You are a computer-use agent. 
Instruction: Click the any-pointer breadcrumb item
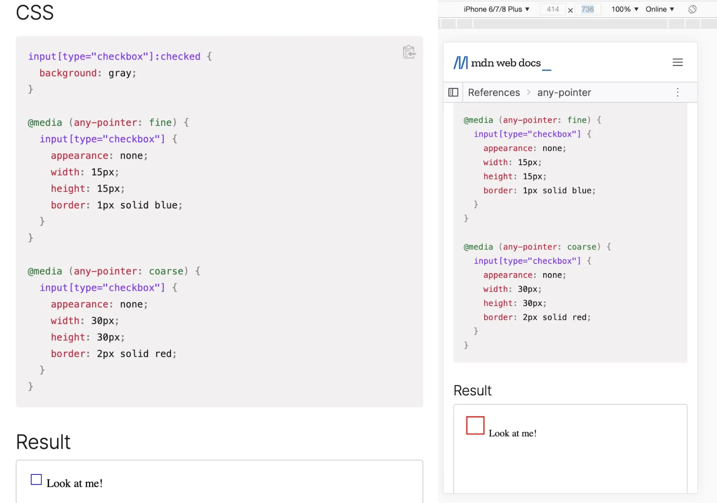pyautogui.click(x=564, y=92)
